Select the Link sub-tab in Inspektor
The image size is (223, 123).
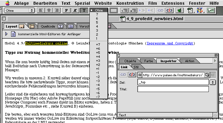124,67
